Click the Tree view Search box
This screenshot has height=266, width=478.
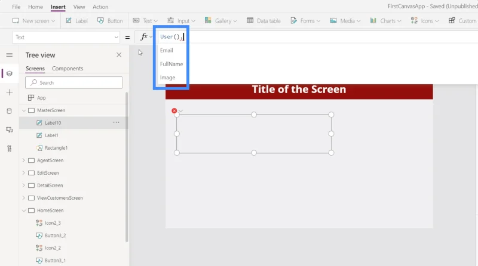point(73,82)
